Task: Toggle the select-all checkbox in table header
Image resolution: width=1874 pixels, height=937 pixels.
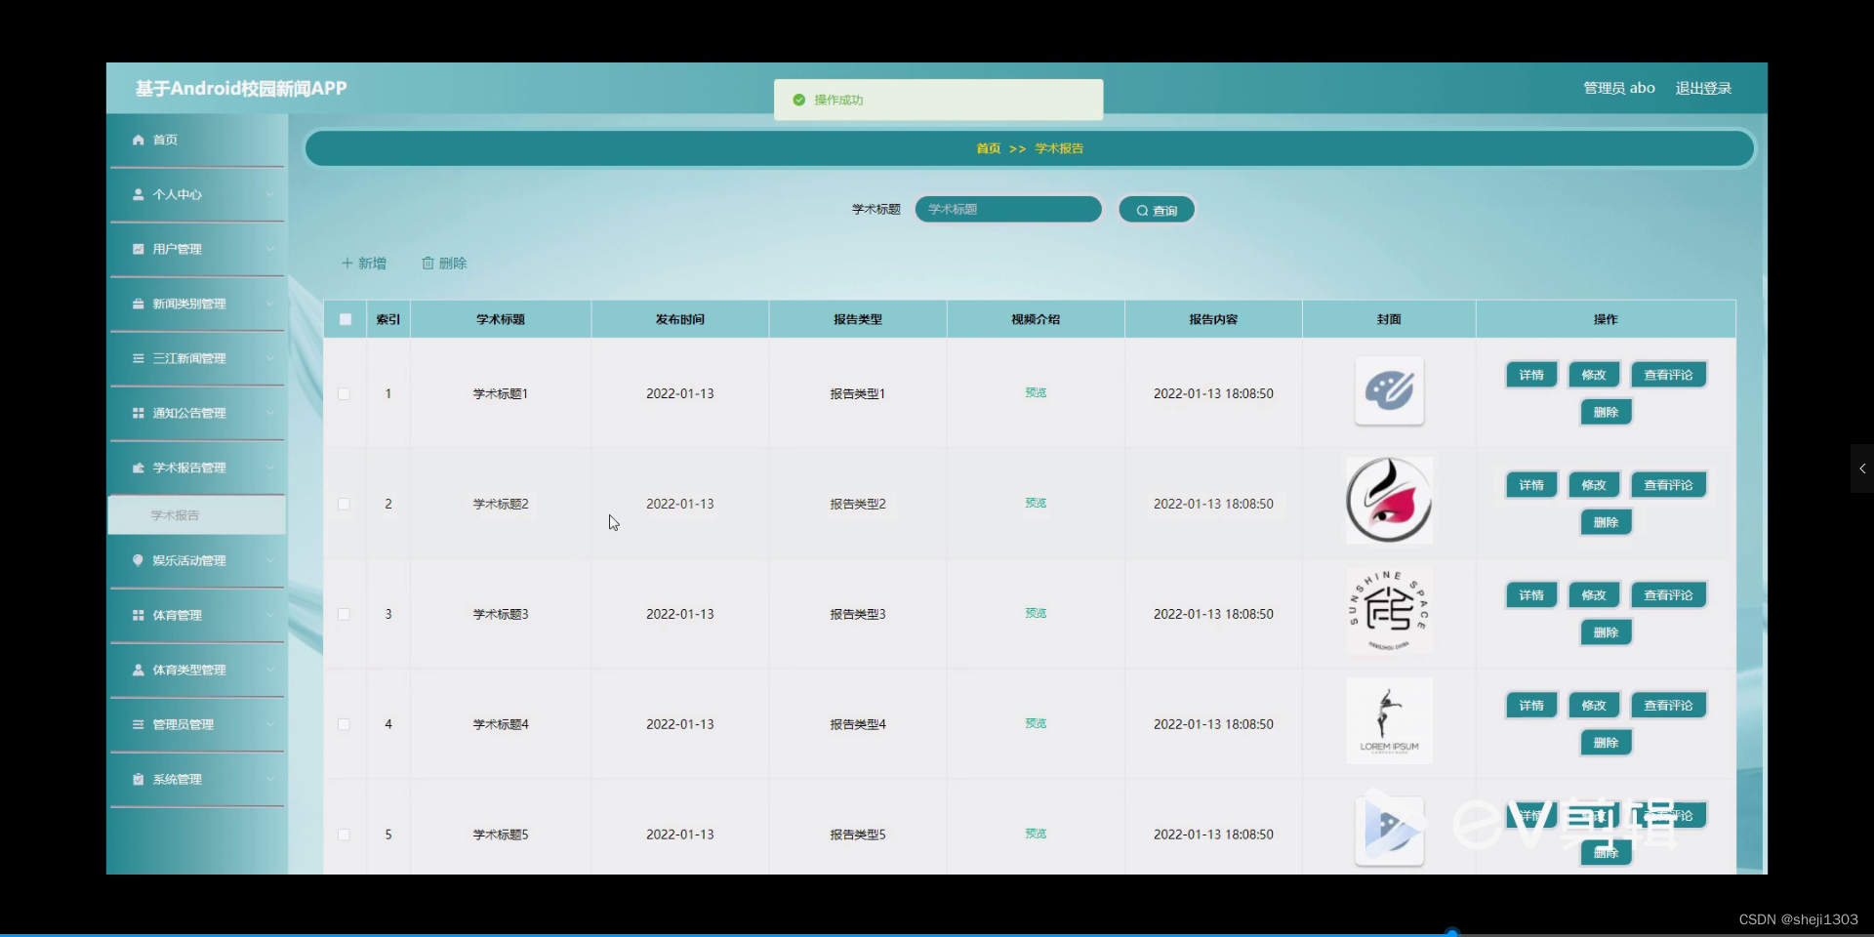Action: [345, 319]
